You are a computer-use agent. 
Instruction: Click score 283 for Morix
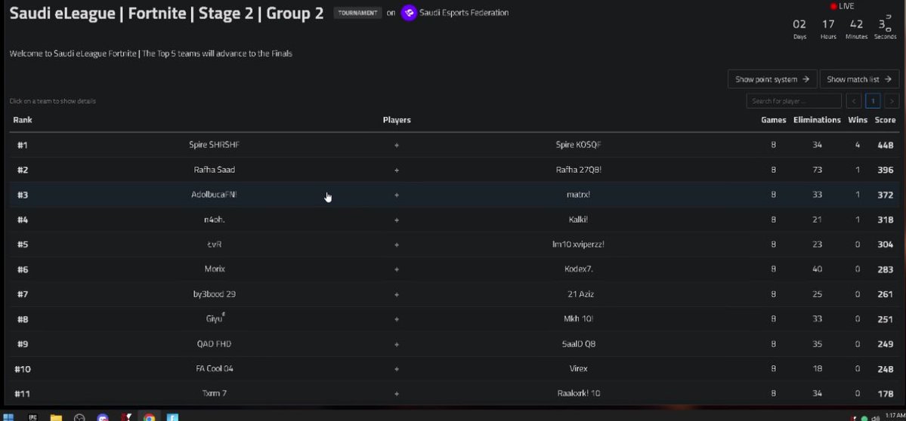pos(885,269)
